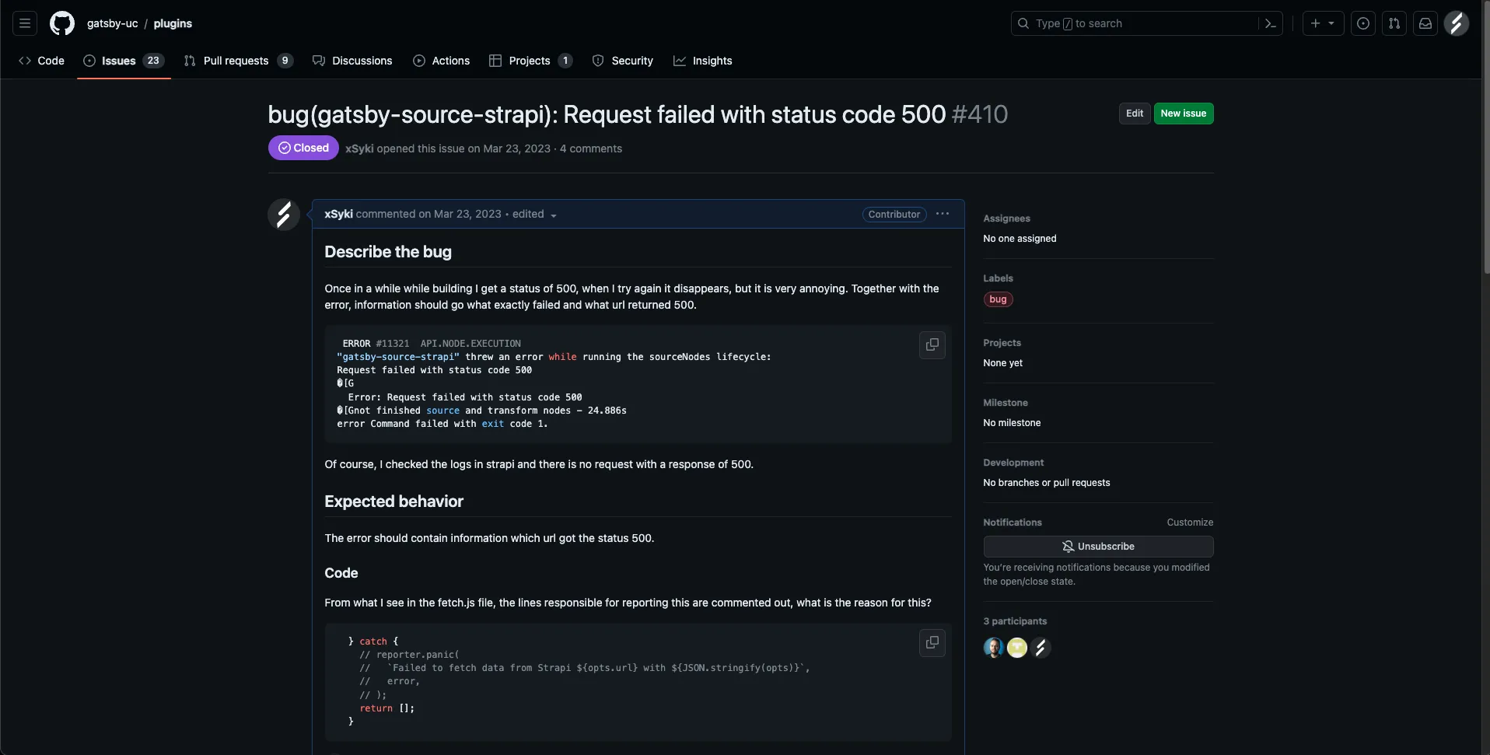Click 'No branches or pull requests' text
The width and height of the screenshot is (1490, 755).
point(1047,483)
